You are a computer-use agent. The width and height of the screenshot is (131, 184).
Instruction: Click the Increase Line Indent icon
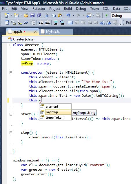pos(47,23)
